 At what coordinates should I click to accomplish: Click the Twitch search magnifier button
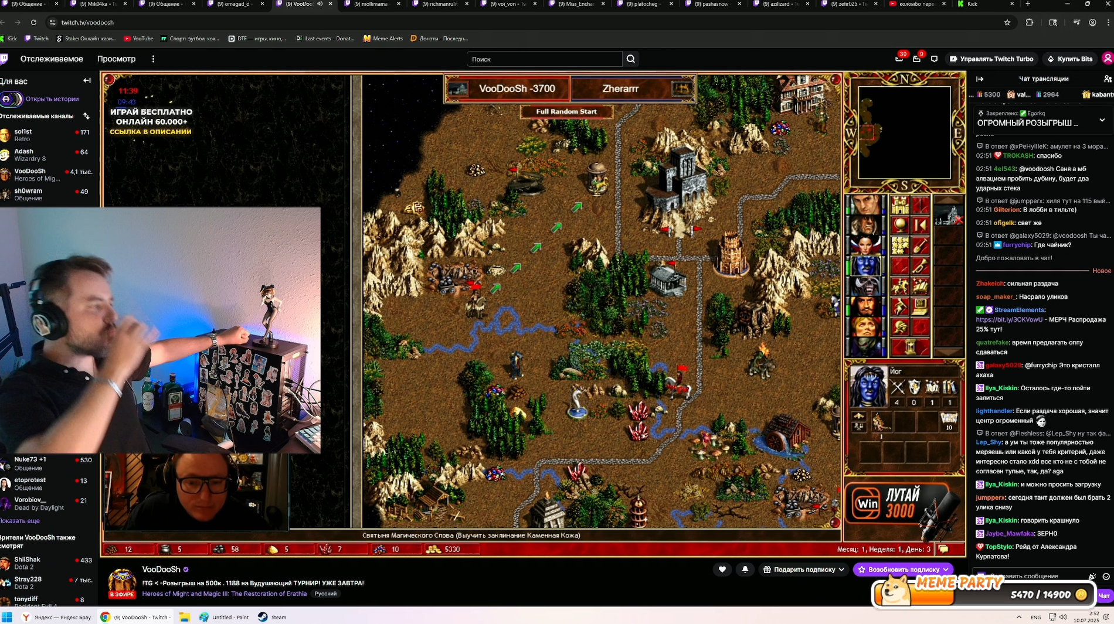[x=631, y=59]
